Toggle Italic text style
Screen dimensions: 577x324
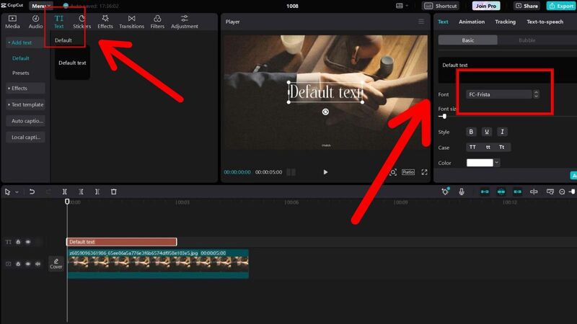point(502,132)
